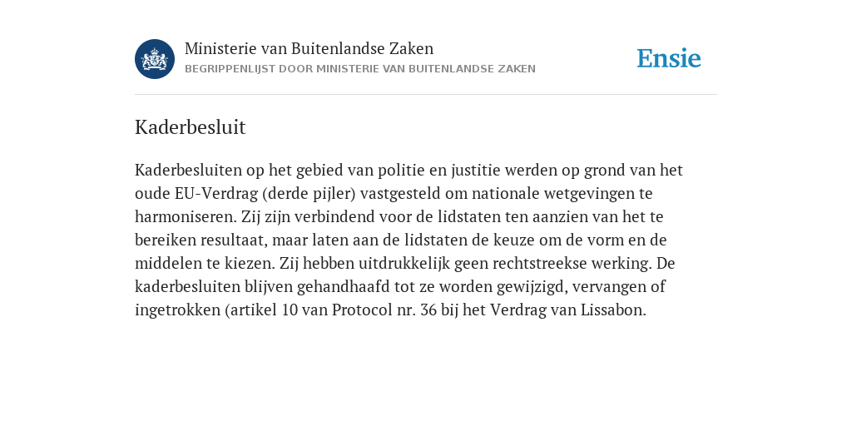
Task: Open the 'Ministerie van Buitenlandse Zaken' title
Action: [310, 48]
